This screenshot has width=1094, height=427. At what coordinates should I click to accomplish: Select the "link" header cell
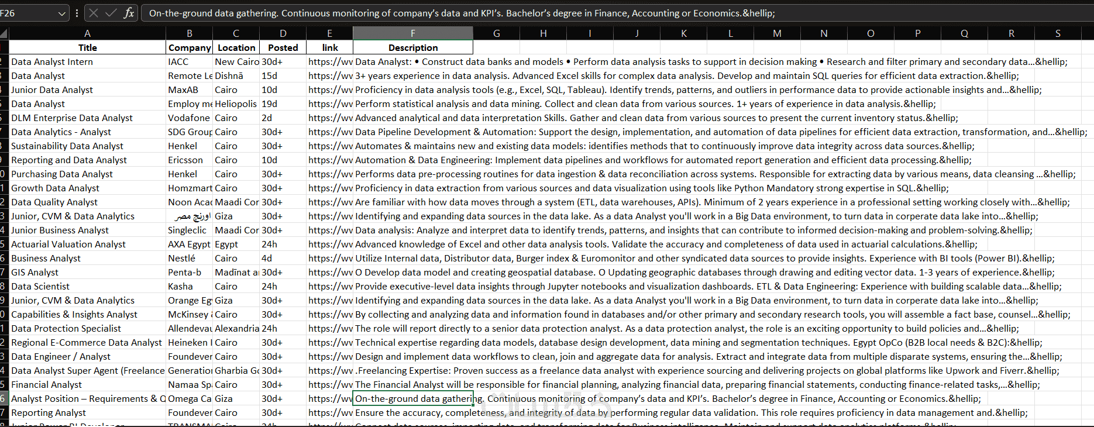(330, 47)
